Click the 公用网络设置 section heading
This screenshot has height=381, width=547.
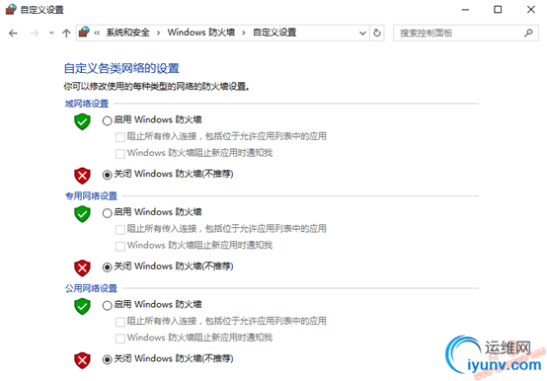coord(91,288)
